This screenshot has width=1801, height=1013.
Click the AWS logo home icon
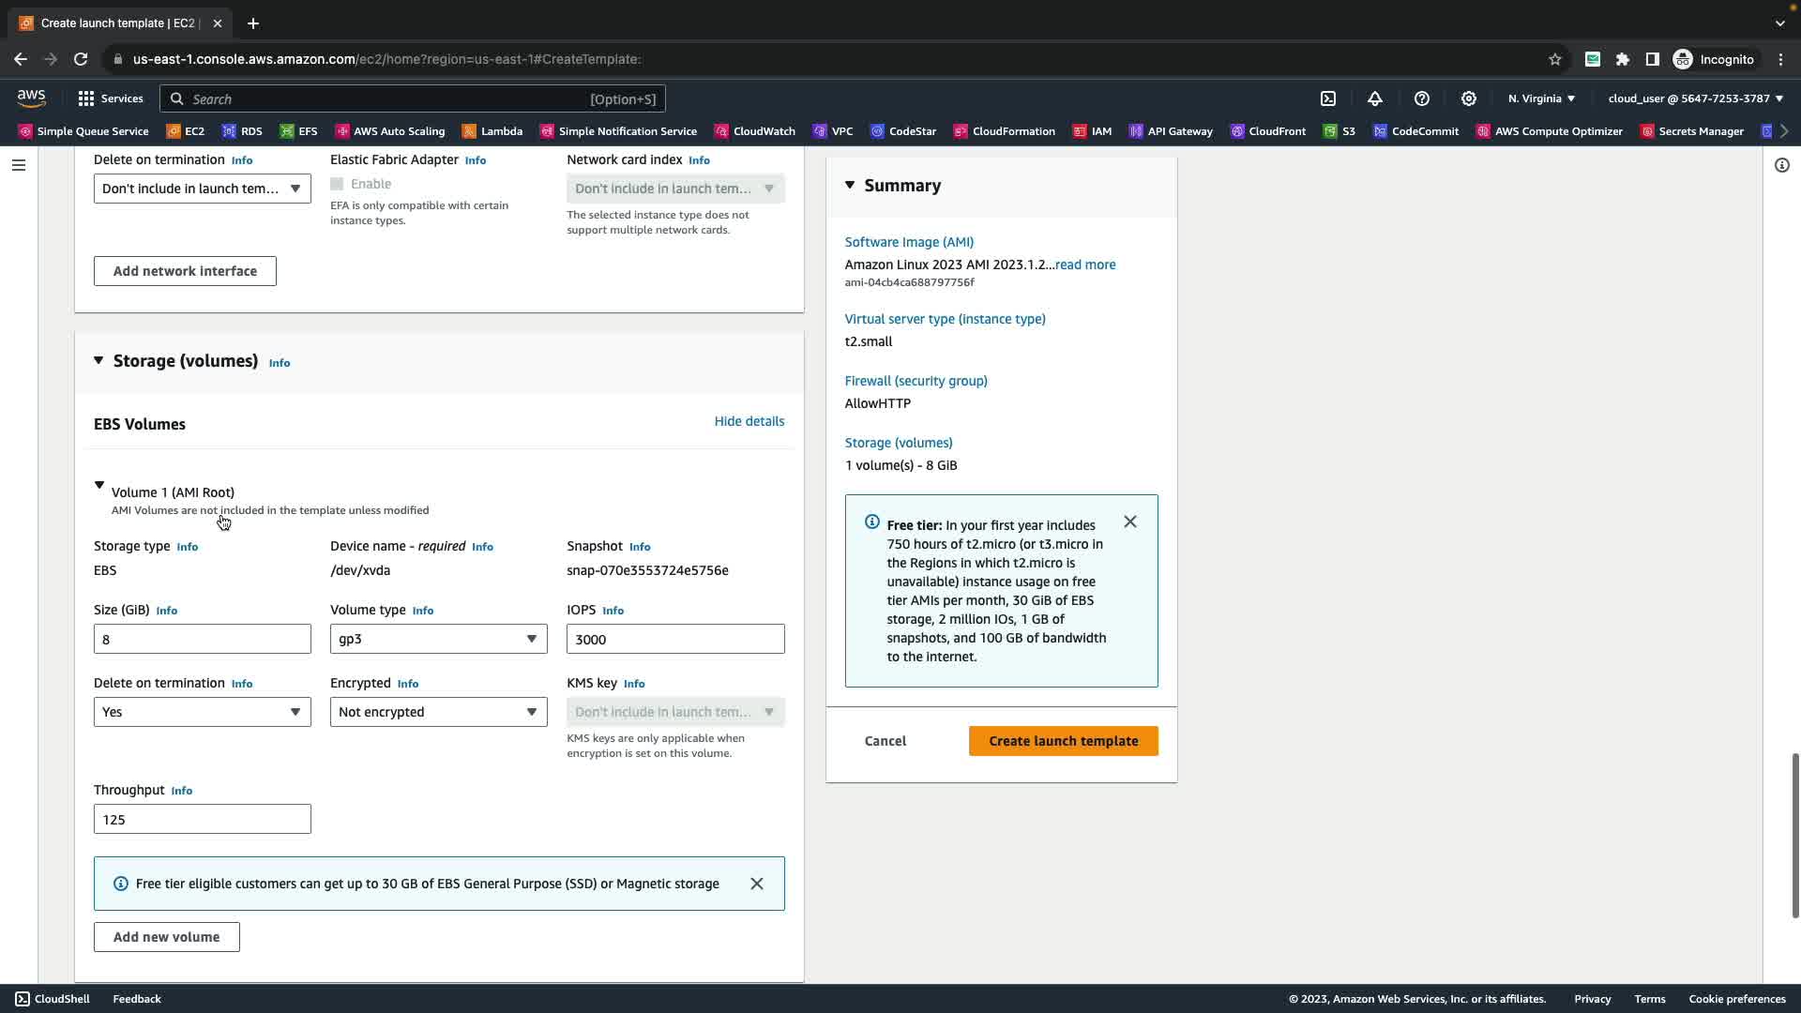pyautogui.click(x=31, y=98)
